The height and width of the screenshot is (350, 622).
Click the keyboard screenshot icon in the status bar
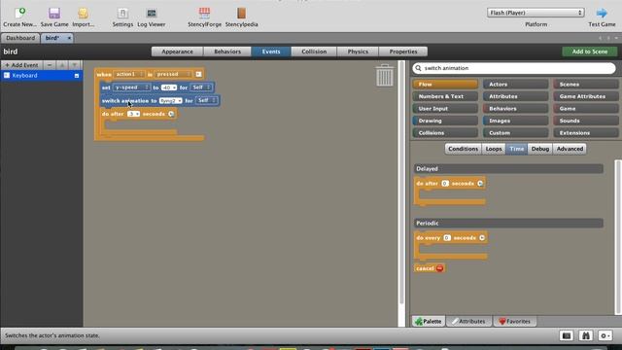click(567, 335)
